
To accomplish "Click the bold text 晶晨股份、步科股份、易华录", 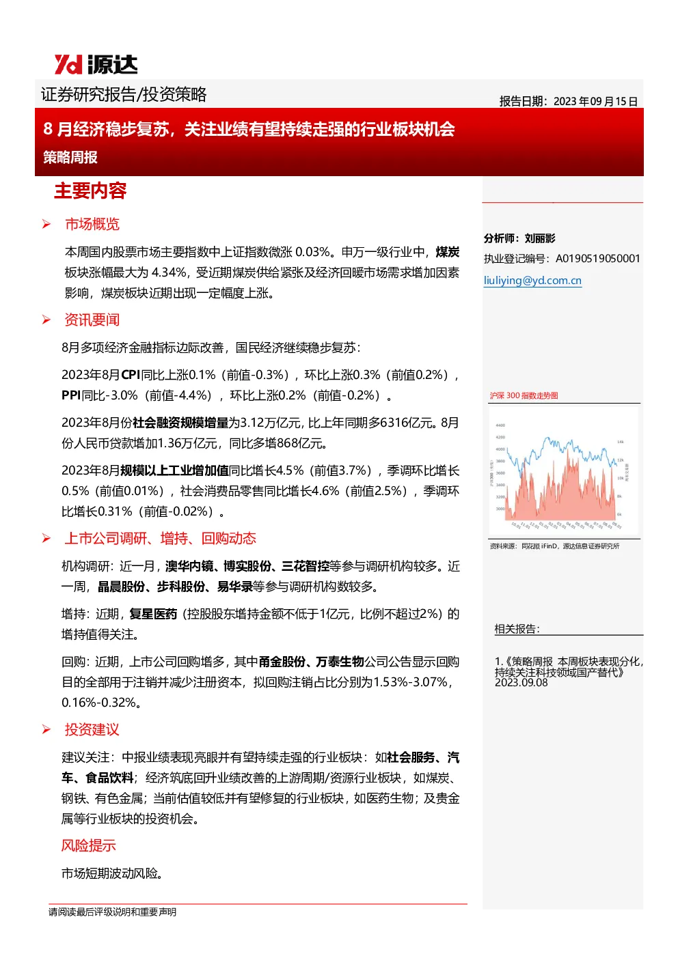I will coord(175,587).
